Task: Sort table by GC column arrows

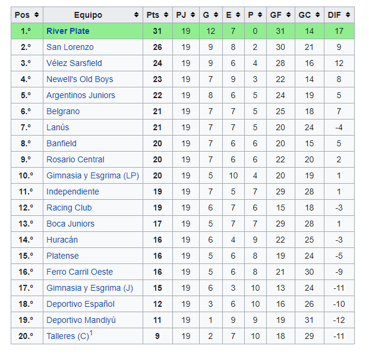Action: tap(318, 15)
